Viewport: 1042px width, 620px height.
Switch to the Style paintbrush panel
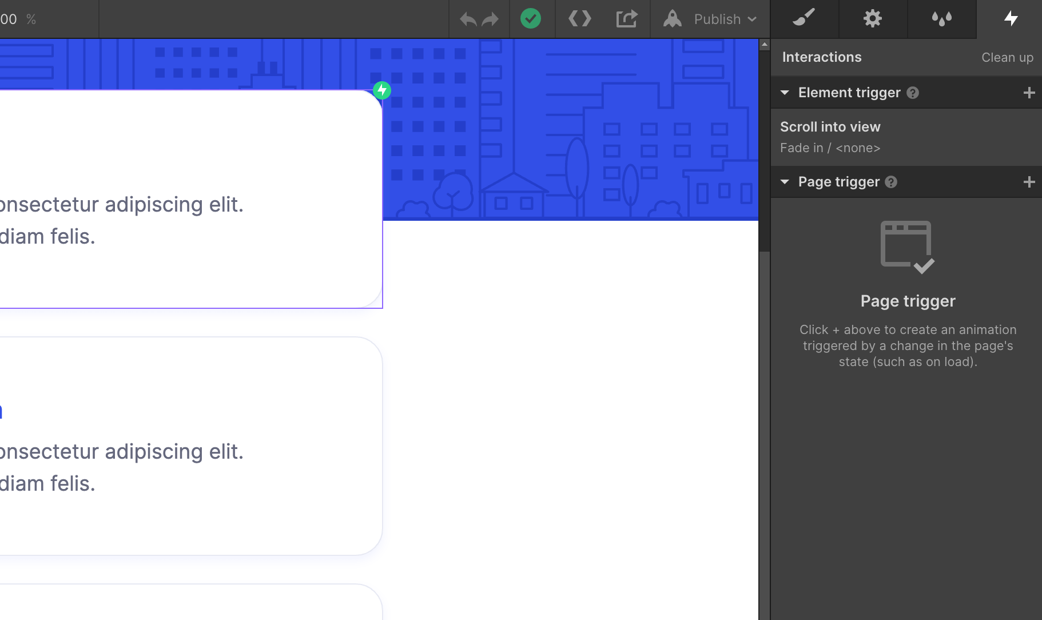(804, 19)
